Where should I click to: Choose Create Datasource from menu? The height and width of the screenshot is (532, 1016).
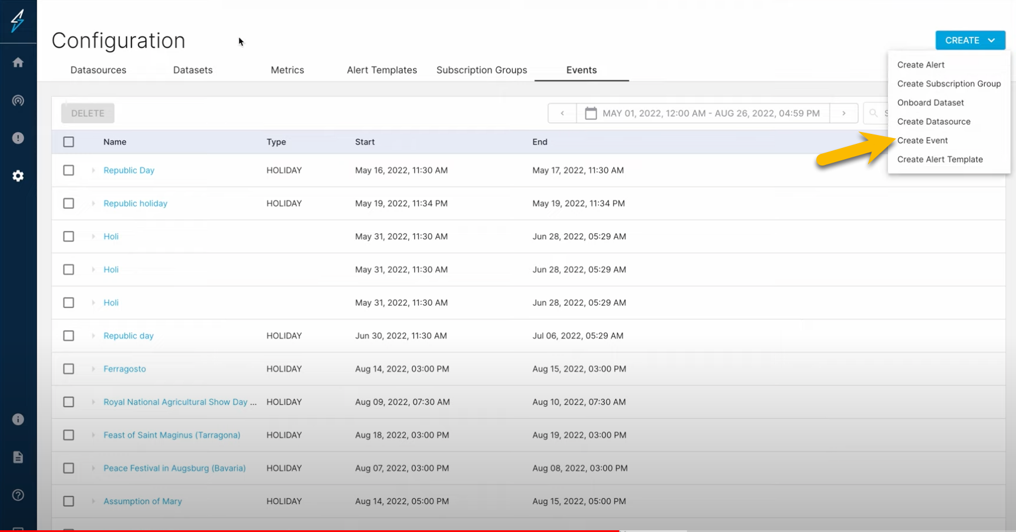pyautogui.click(x=933, y=122)
